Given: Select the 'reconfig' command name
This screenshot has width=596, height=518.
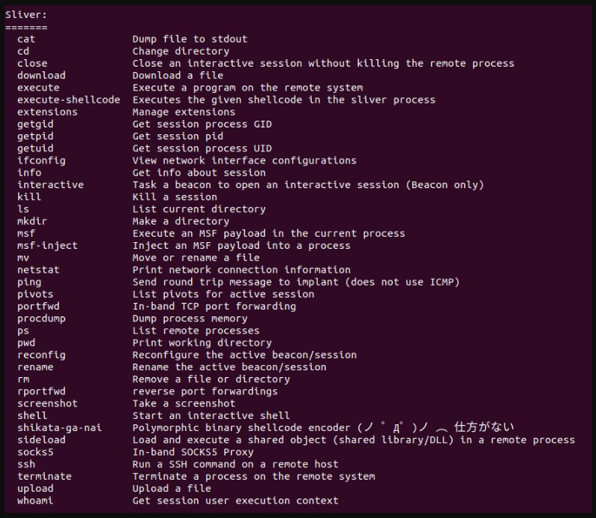Looking at the screenshot, I should coord(41,355).
